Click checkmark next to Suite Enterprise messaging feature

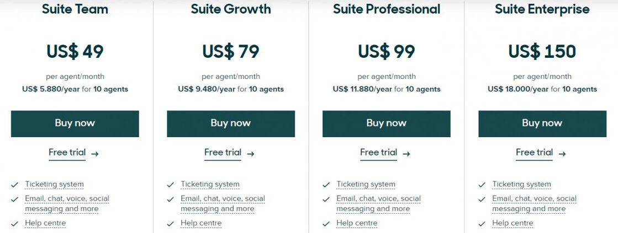[482, 199]
